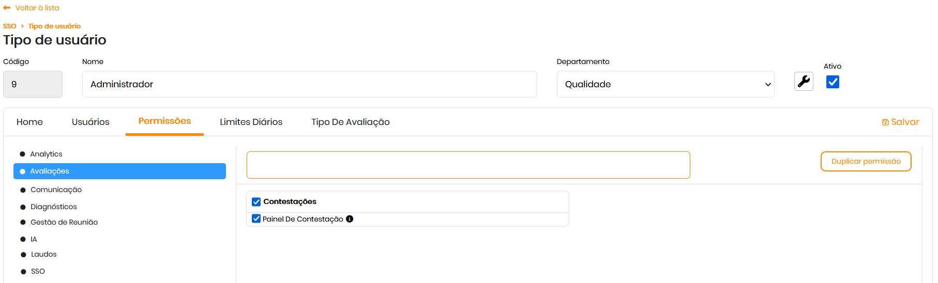The image size is (938, 283).
Task: Open the Departamento dropdown
Action: (x=665, y=84)
